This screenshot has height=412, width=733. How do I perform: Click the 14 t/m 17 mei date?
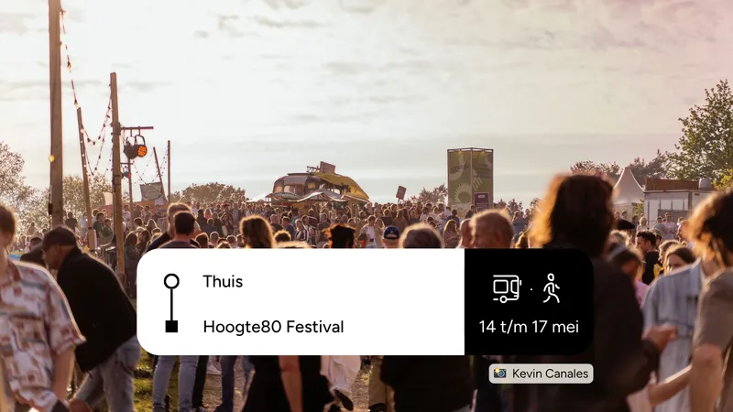click(x=529, y=327)
